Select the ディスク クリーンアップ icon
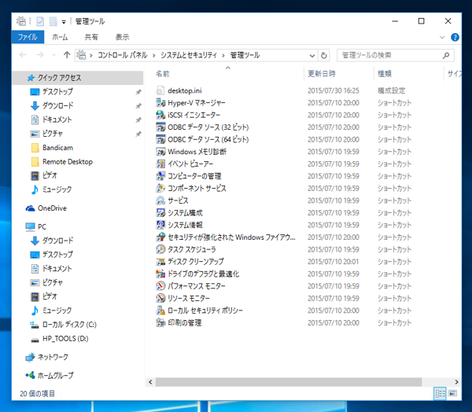This screenshot has width=472, height=412. 160,262
